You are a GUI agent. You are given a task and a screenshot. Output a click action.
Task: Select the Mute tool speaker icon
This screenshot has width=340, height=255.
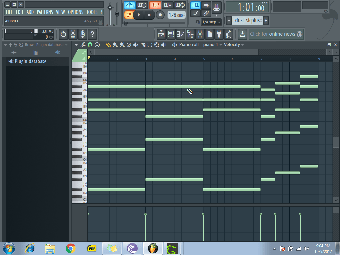[136, 45]
